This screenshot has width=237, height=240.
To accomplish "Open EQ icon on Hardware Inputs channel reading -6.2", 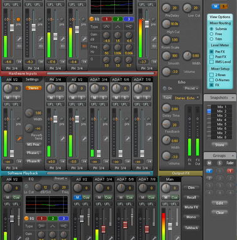I will point(41,46).
